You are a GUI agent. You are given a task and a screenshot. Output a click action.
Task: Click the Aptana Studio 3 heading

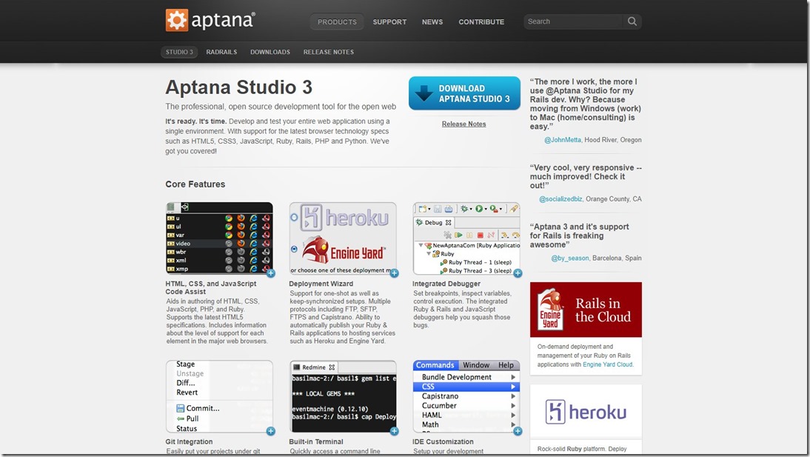coord(238,87)
